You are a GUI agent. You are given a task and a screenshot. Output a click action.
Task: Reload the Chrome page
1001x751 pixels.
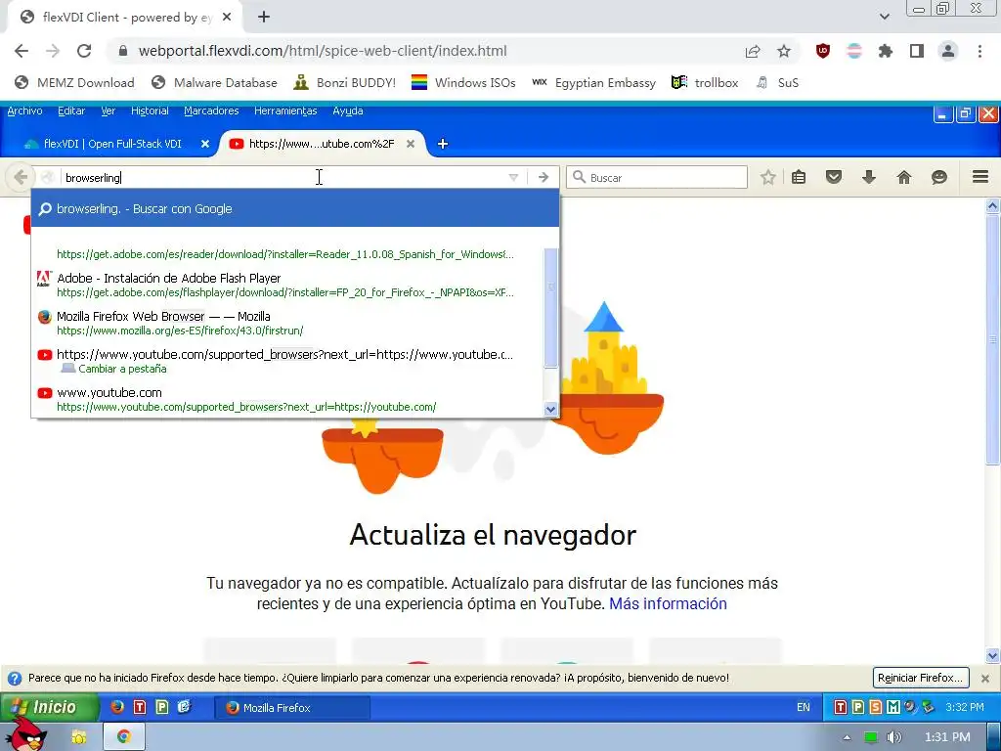pyautogui.click(x=84, y=51)
